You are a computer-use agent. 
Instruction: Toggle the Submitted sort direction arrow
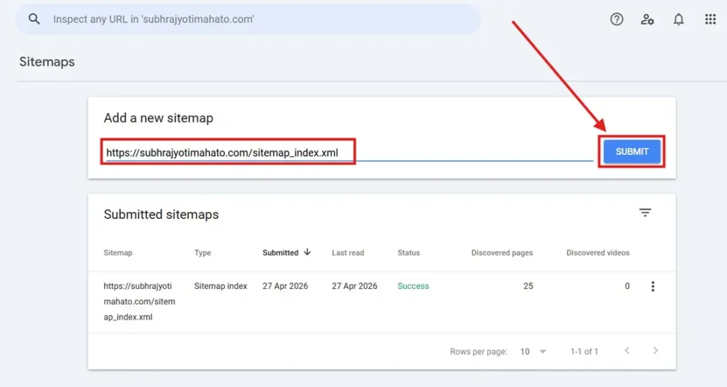pyautogui.click(x=307, y=252)
